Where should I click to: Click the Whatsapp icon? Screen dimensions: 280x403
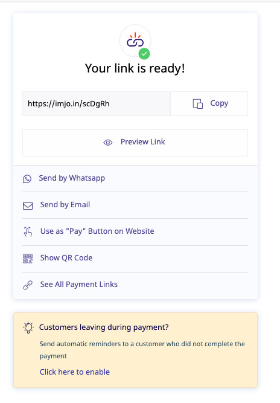coord(27,179)
